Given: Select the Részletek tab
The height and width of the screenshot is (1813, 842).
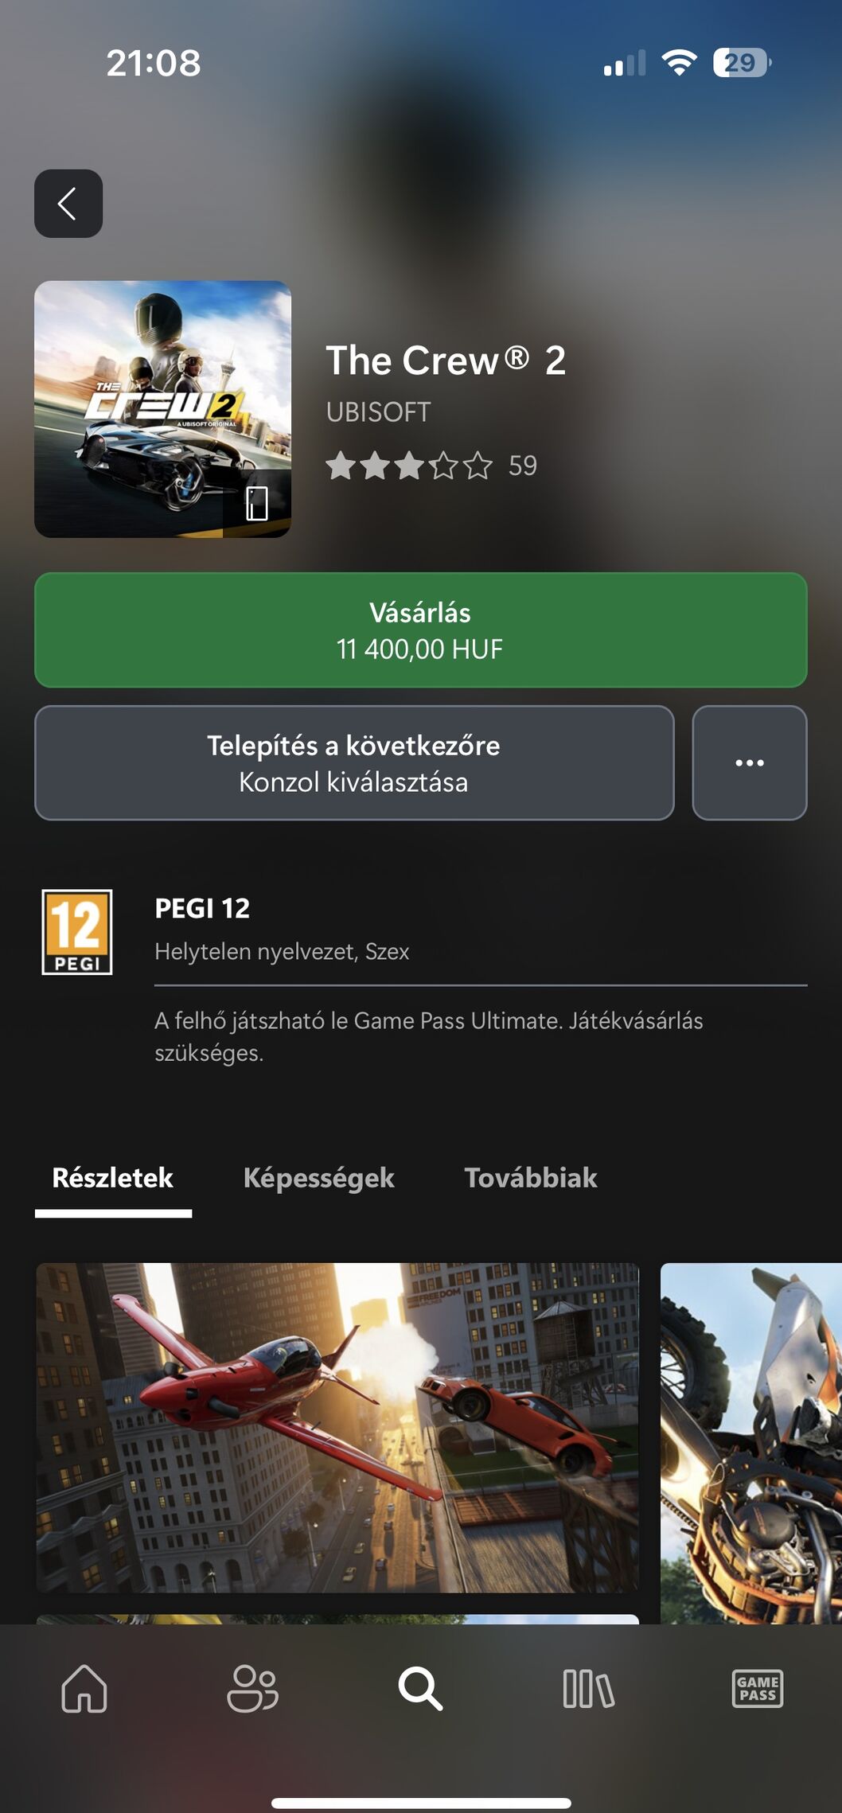Looking at the screenshot, I should 113,1179.
